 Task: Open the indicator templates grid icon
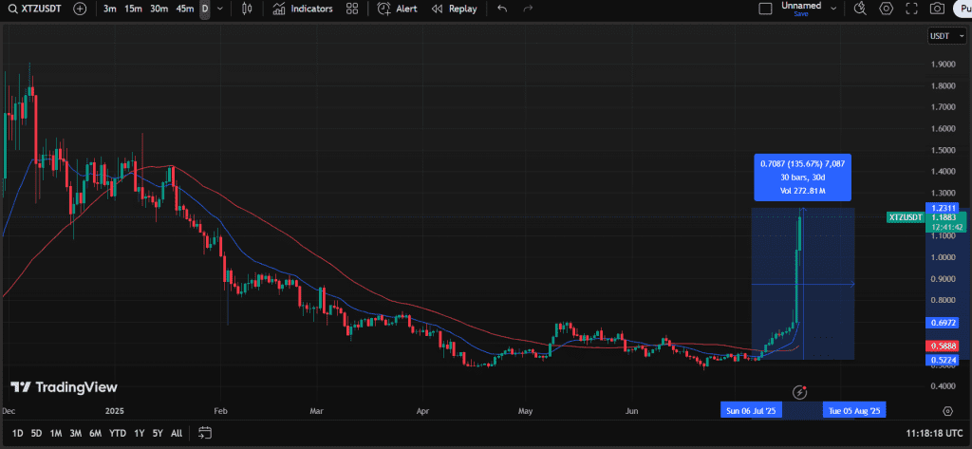352,9
